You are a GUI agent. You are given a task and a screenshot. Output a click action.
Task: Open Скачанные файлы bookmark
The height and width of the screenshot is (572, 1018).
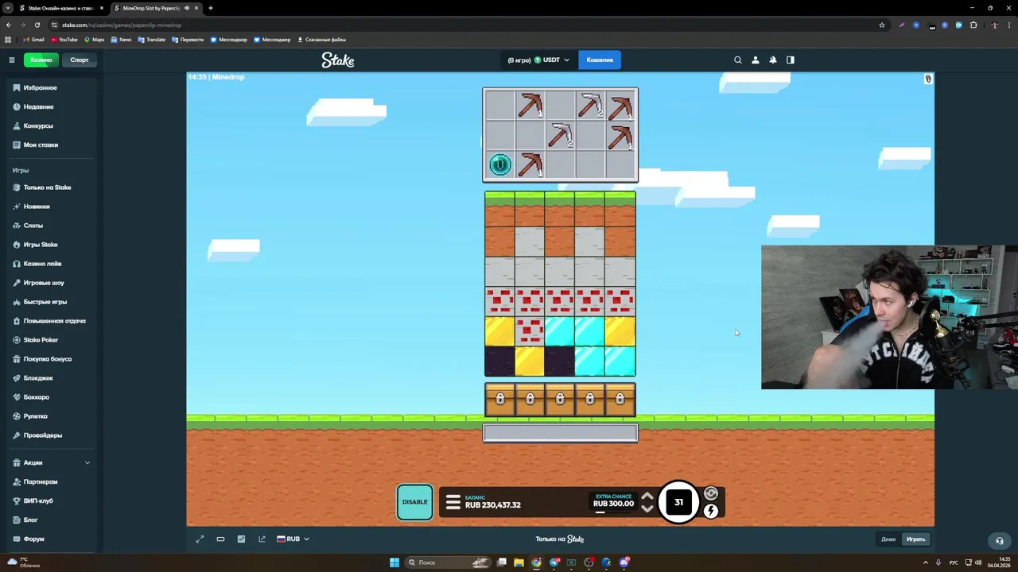[322, 39]
